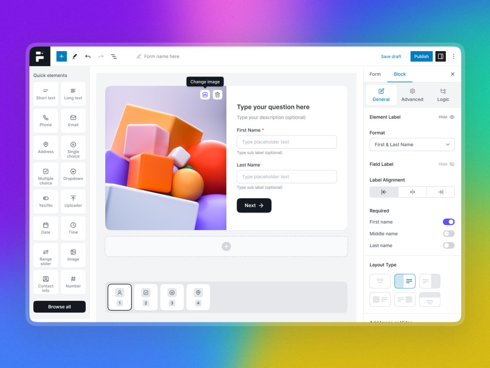Add a Number element

(73, 282)
